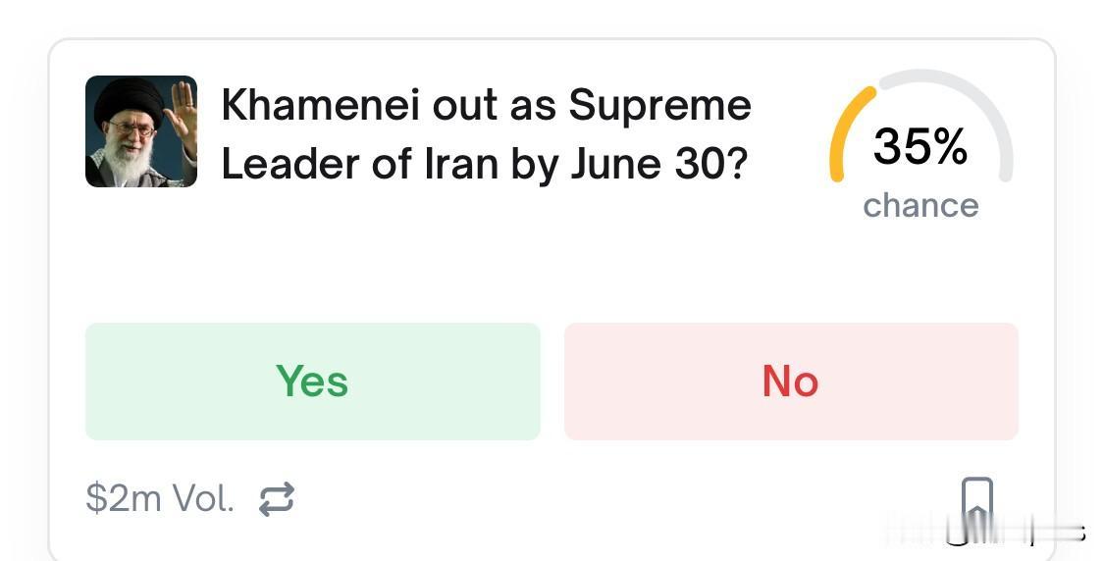Viewport: 1104px width, 561px height.
Task: Click 'Supreme' in the market question
Action: click(659, 105)
